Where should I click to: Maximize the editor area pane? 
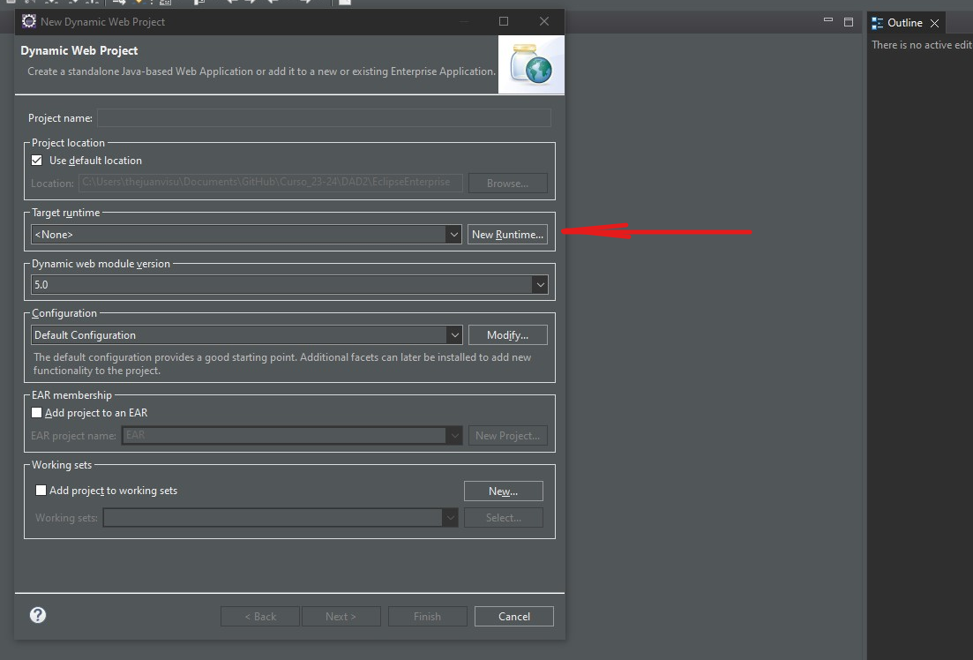click(x=849, y=22)
